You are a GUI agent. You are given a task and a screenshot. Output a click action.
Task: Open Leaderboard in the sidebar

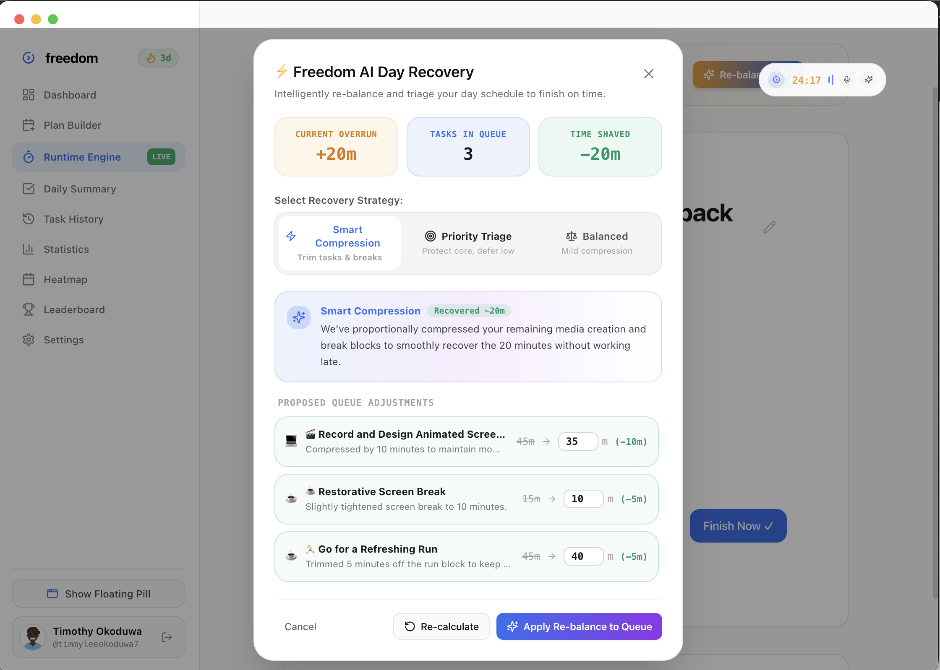[x=99, y=310]
